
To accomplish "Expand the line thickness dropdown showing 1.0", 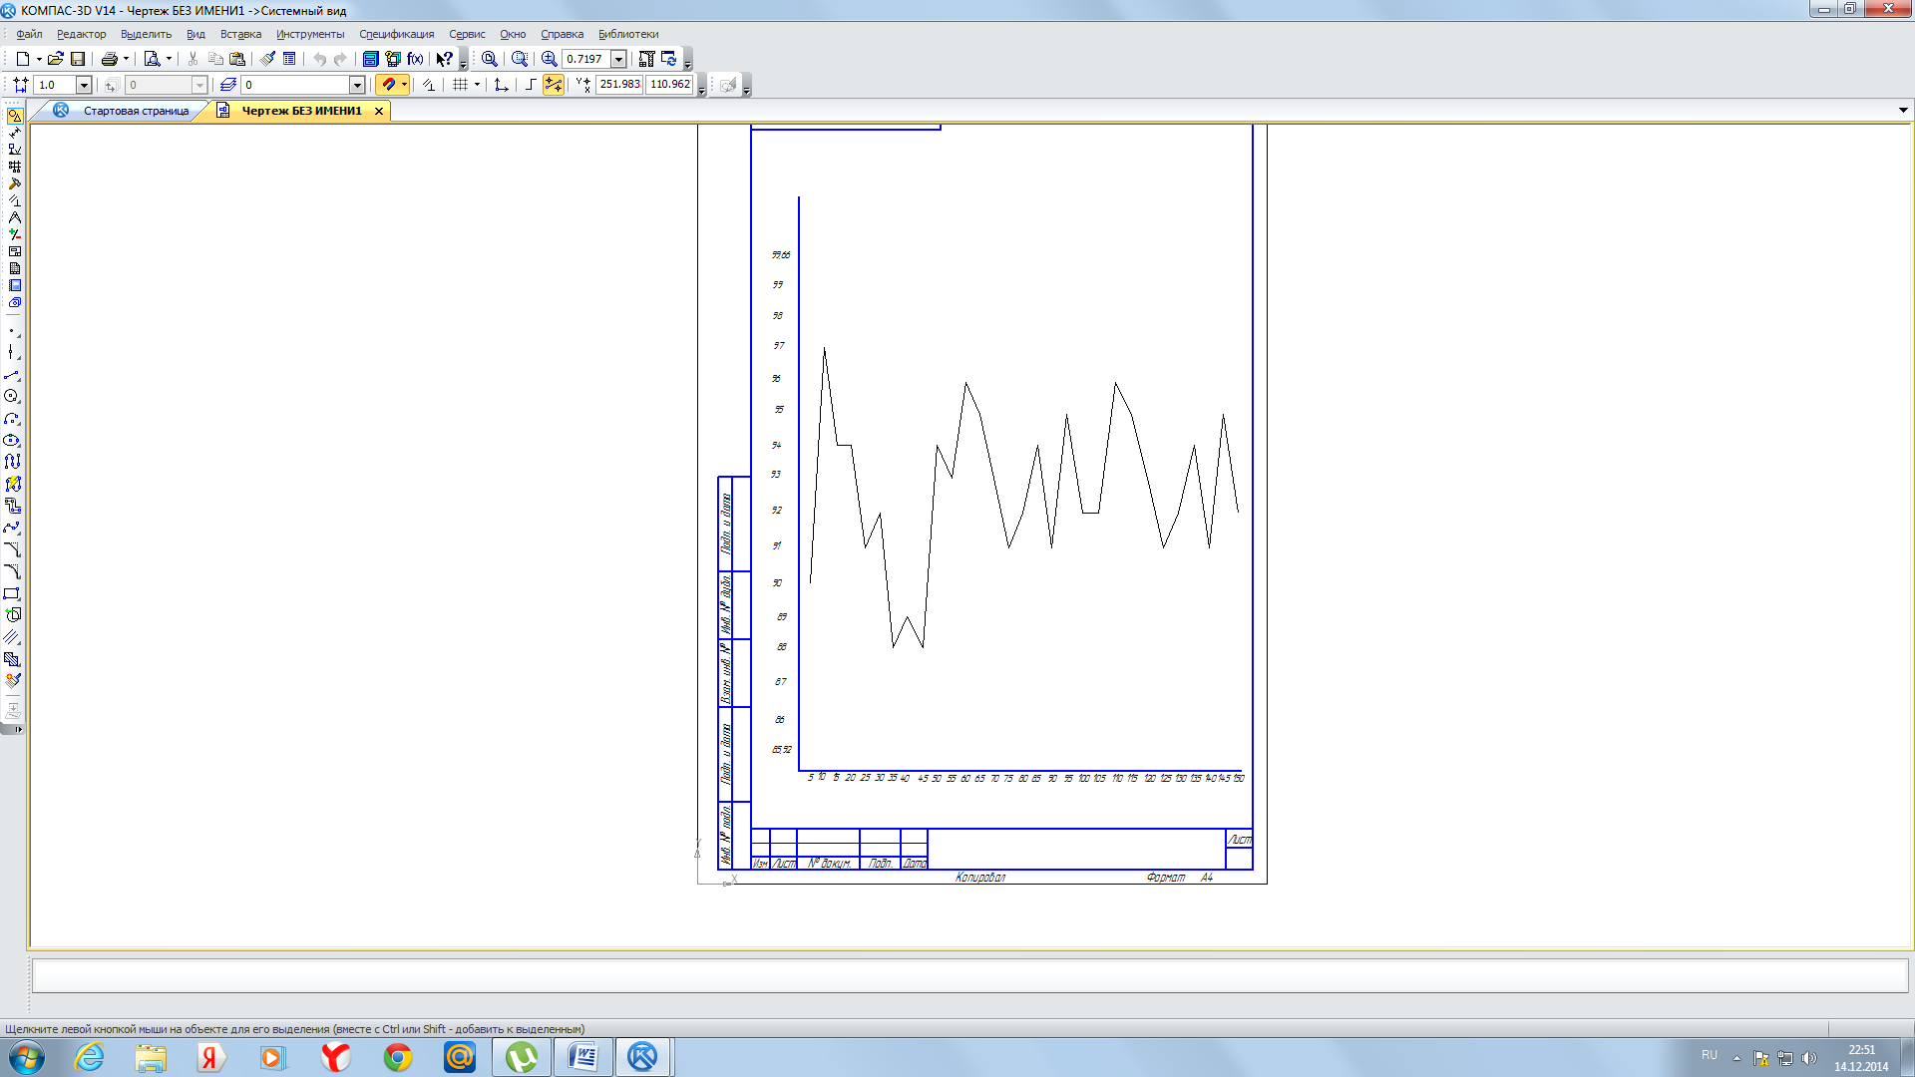I will tap(83, 84).
